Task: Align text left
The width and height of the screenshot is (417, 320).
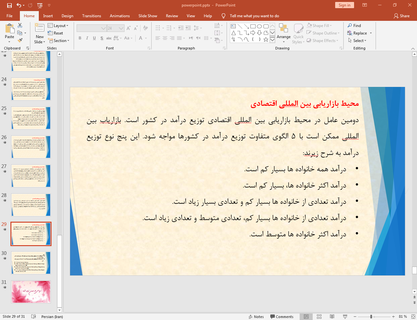Action: pyautogui.click(x=158, y=38)
